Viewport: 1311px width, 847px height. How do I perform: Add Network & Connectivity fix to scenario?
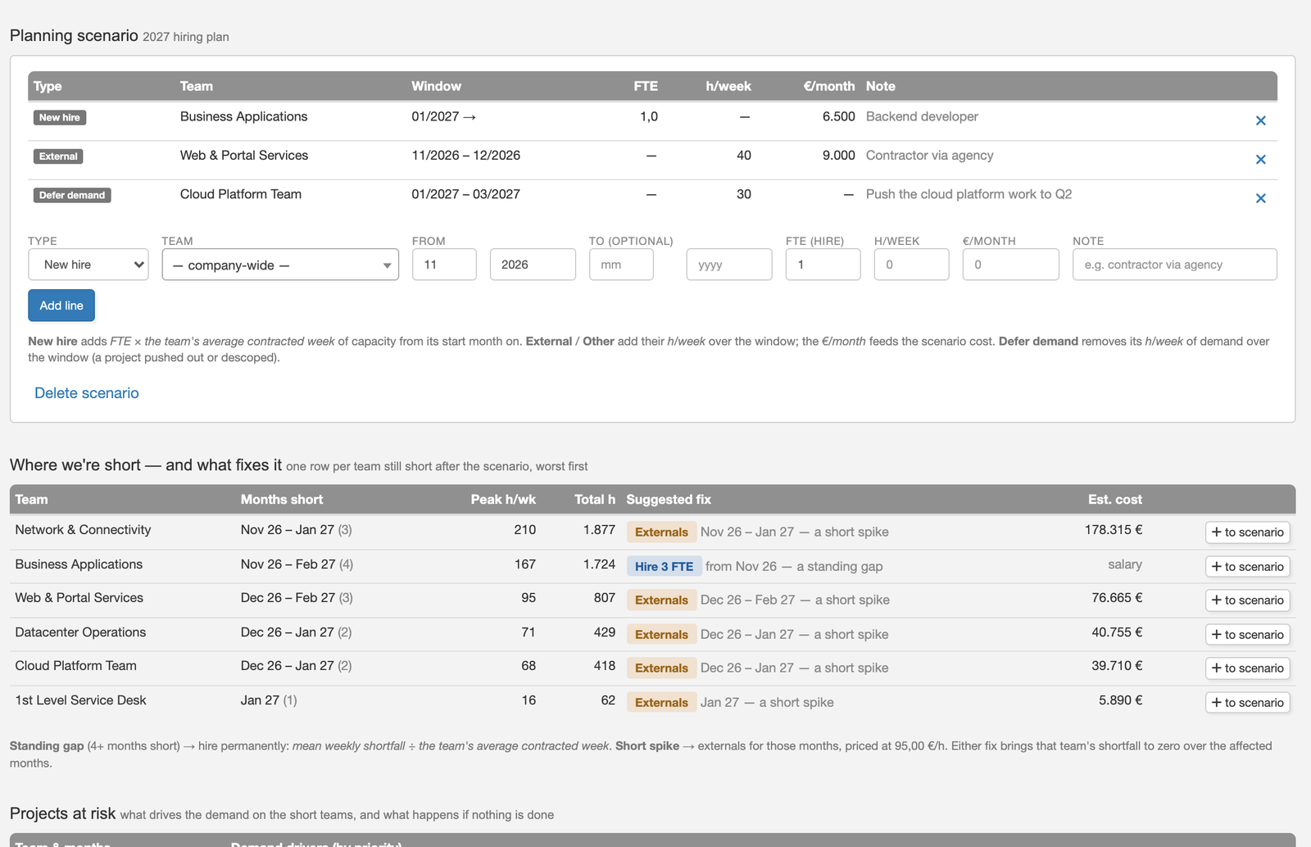[x=1247, y=532]
